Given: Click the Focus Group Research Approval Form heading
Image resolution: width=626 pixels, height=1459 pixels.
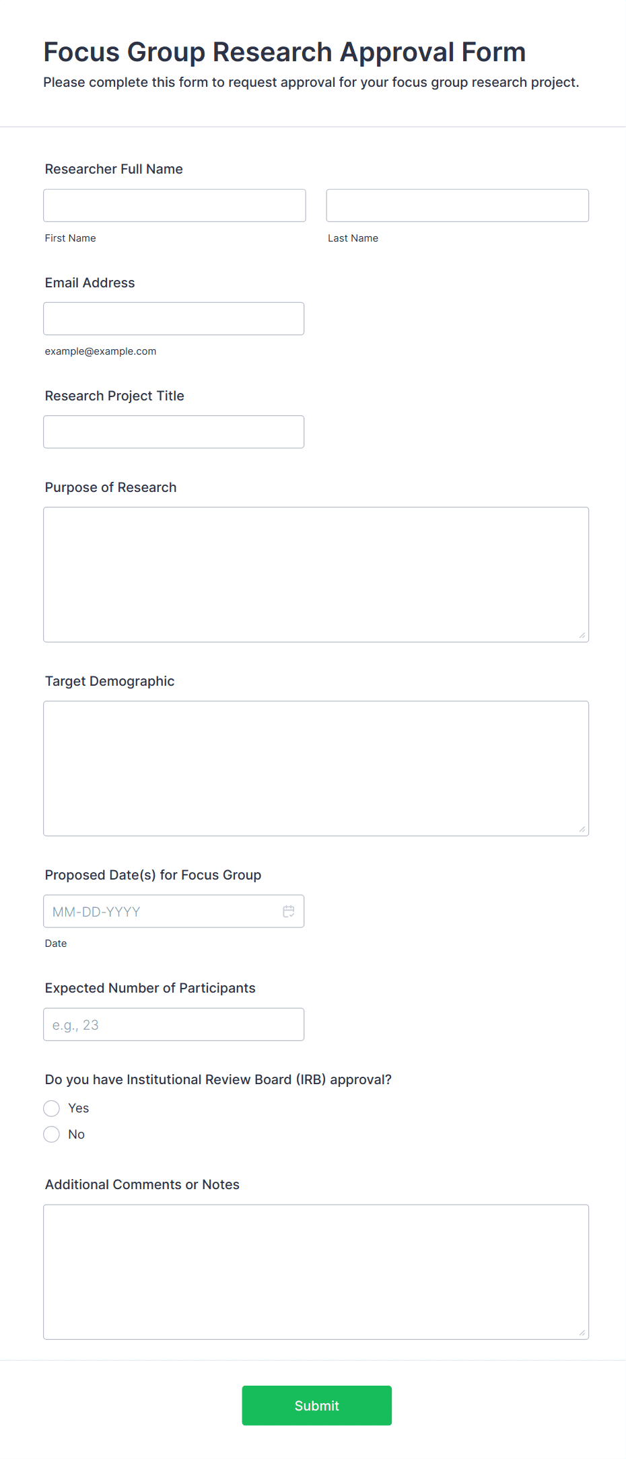Looking at the screenshot, I should pyautogui.click(x=285, y=52).
